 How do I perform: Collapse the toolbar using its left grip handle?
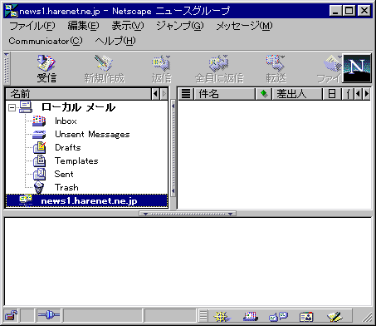point(7,68)
